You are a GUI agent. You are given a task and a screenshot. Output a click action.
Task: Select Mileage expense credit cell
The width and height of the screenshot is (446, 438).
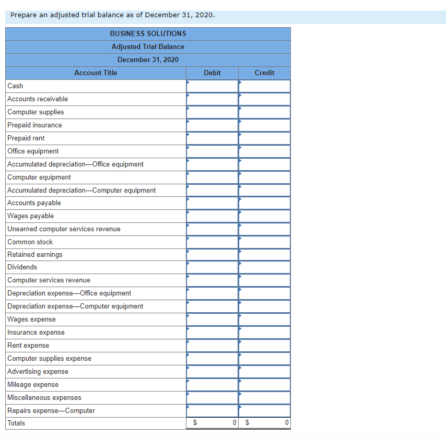point(265,385)
